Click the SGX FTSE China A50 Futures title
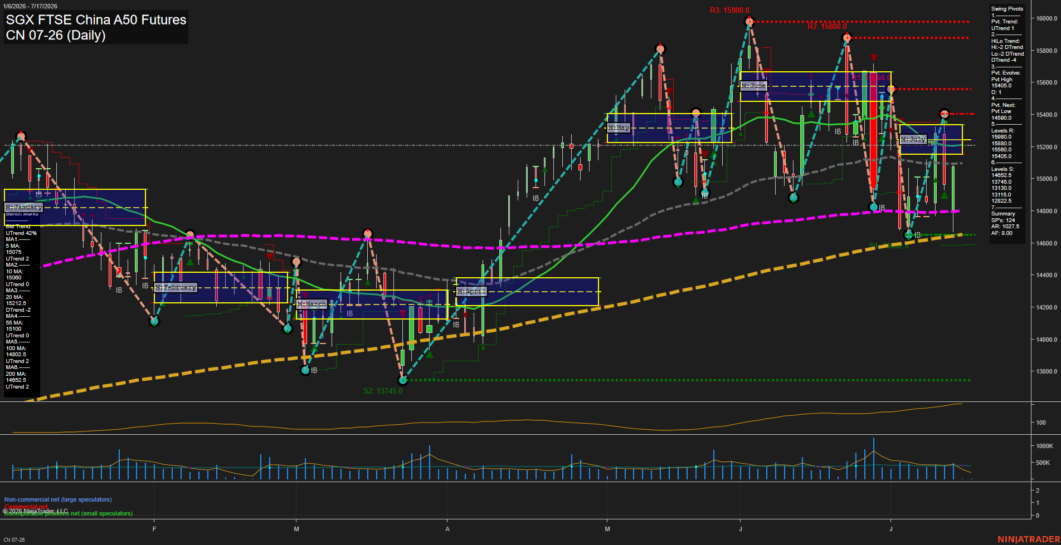1061x545 pixels. (96, 20)
